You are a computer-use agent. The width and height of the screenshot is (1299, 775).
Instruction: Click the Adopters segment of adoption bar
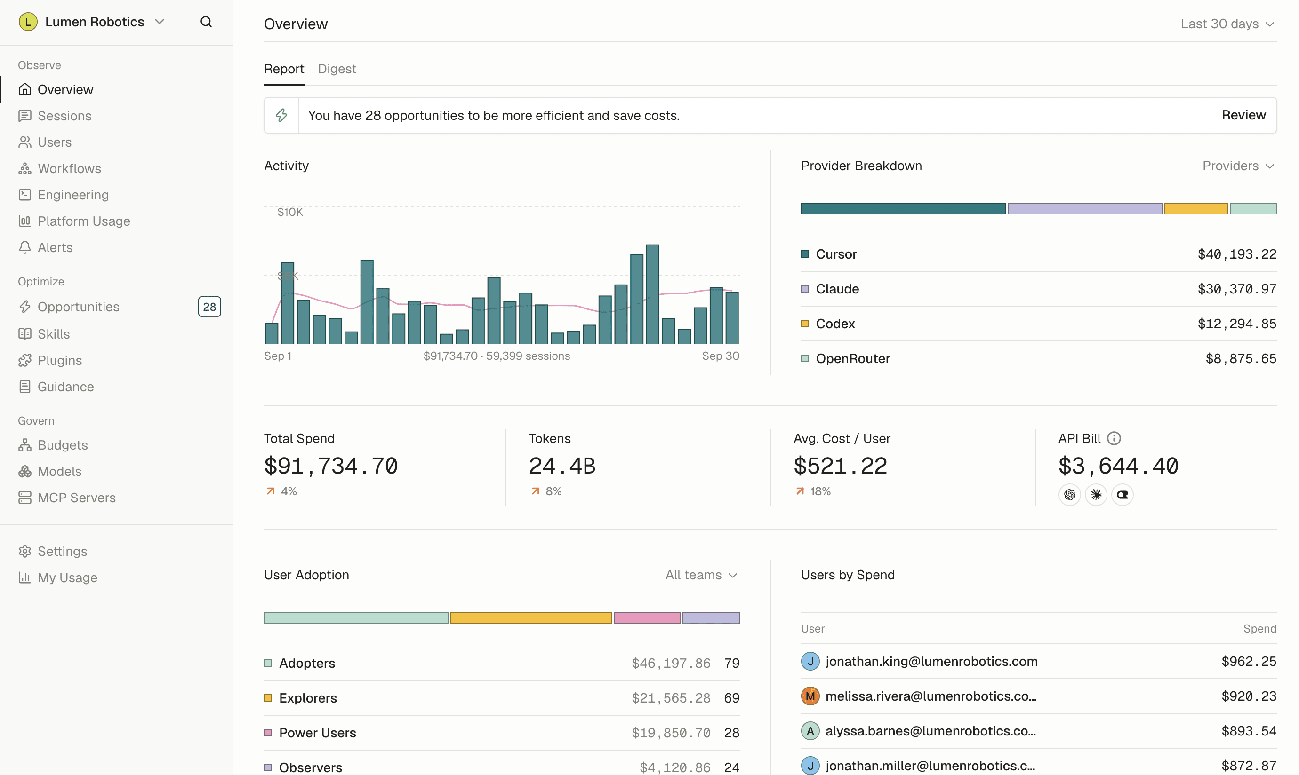pos(356,618)
